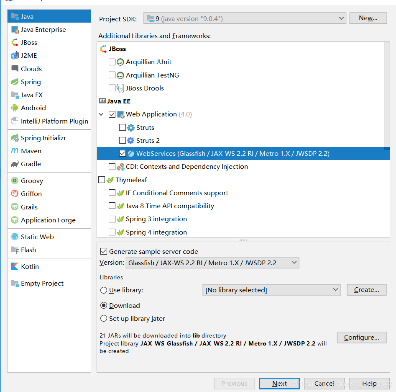Toggle Generate sample server code checkbox
Viewport: 396px width, 392px height.
pyautogui.click(x=104, y=251)
